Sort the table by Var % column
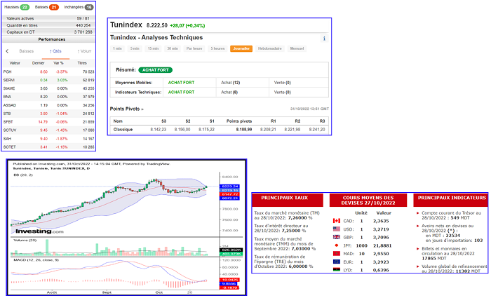The image size is (491, 298). point(62,62)
